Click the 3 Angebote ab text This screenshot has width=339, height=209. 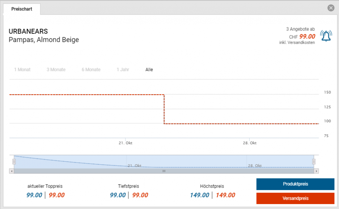coord(300,29)
